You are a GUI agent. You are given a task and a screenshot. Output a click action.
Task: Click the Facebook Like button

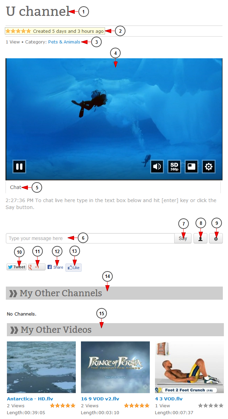[x=73, y=267]
